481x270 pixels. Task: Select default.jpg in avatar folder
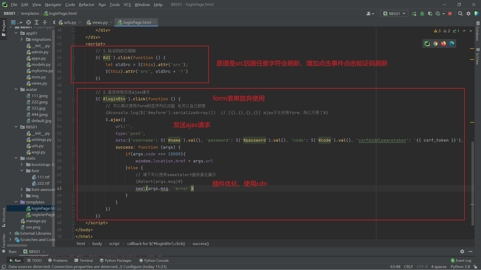click(39, 121)
